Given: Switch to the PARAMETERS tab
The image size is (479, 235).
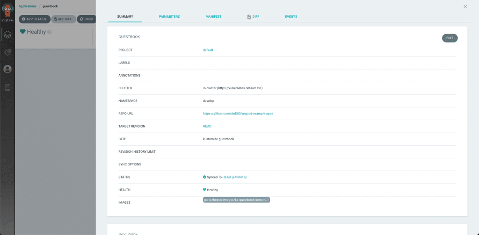Looking at the screenshot, I should (x=169, y=16).
